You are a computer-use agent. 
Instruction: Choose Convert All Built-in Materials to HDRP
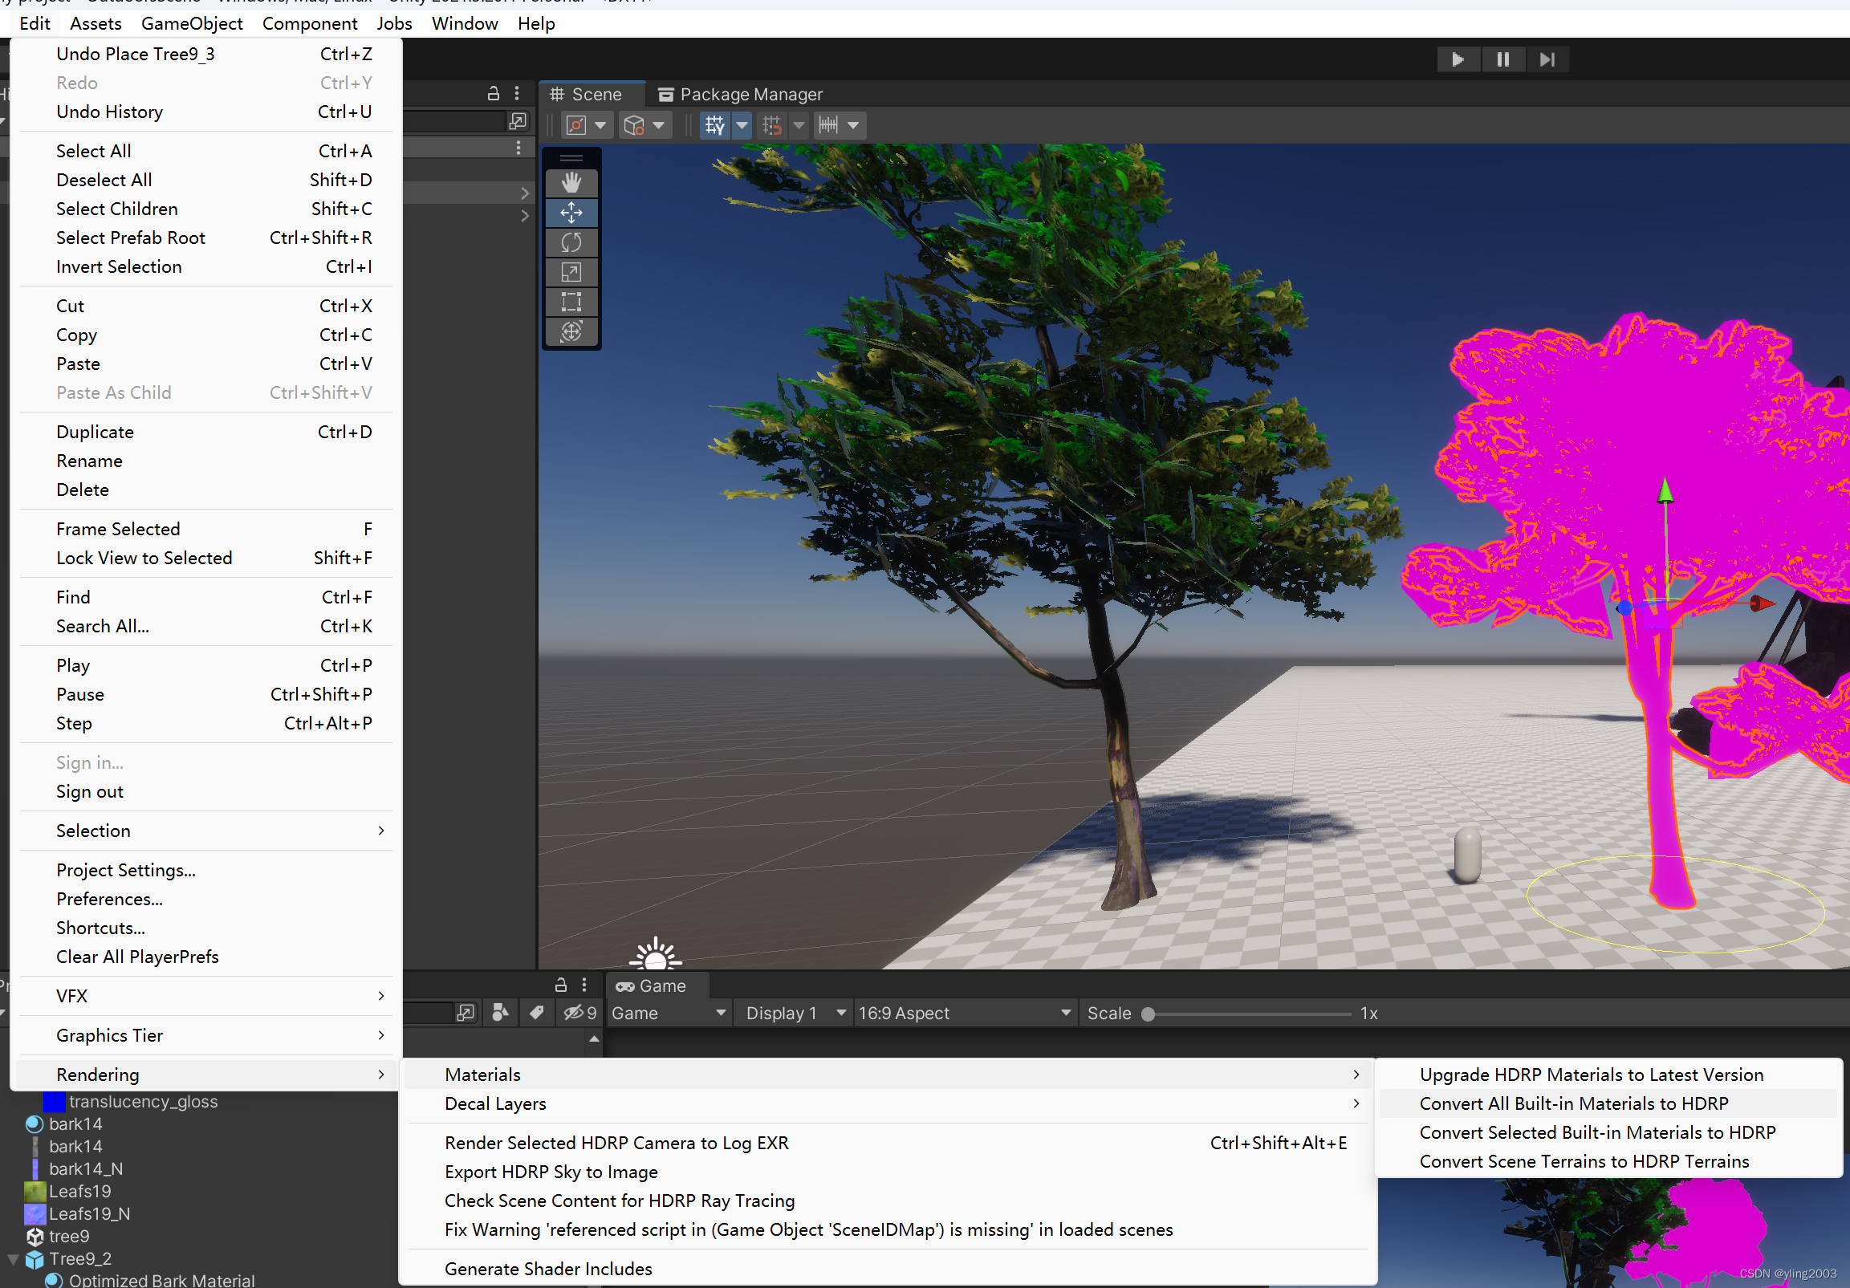pos(1573,1103)
